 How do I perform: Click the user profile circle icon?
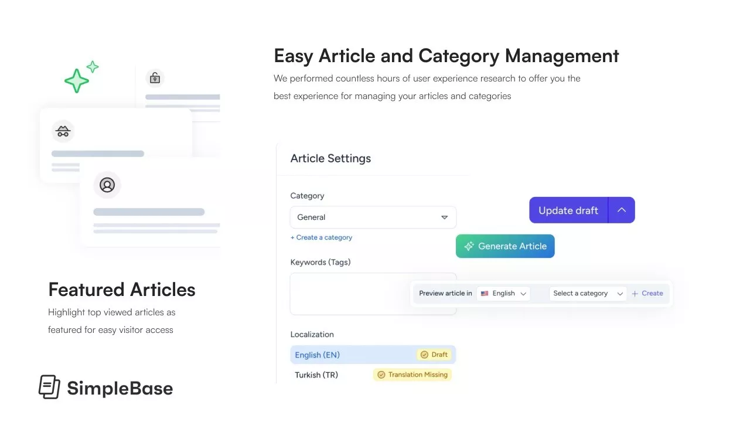[107, 185]
